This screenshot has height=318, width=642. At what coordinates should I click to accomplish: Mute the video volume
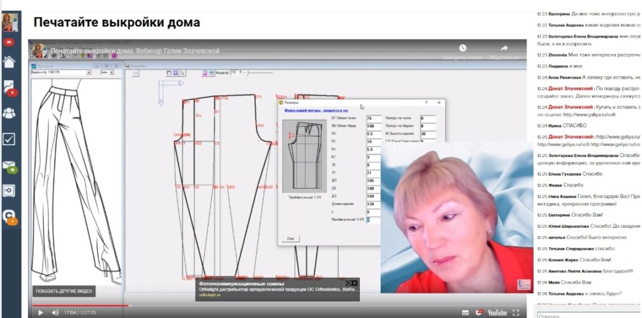[x=55, y=313]
